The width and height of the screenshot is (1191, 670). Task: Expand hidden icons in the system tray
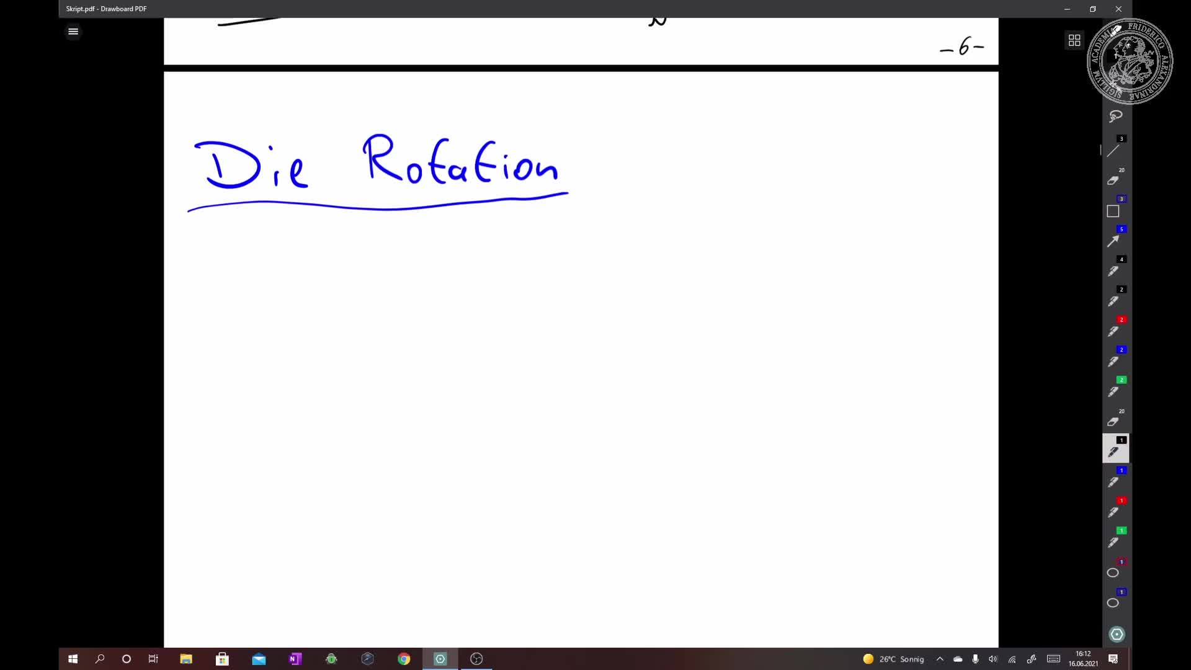tap(940, 659)
